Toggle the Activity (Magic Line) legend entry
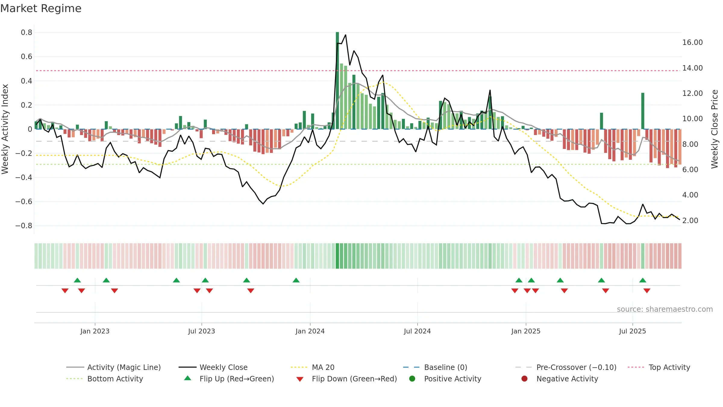Screen dimensions: 723x407 pyautogui.click(x=114, y=367)
